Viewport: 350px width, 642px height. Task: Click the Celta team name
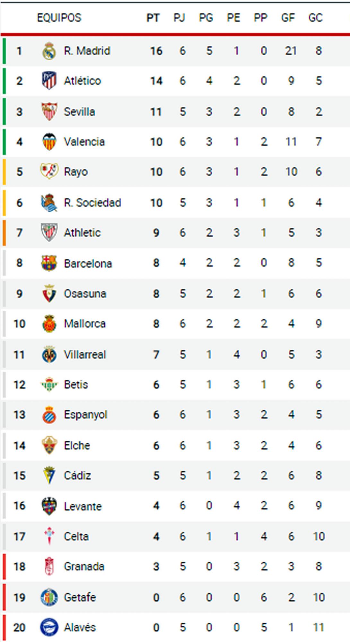[x=76, y=536]
